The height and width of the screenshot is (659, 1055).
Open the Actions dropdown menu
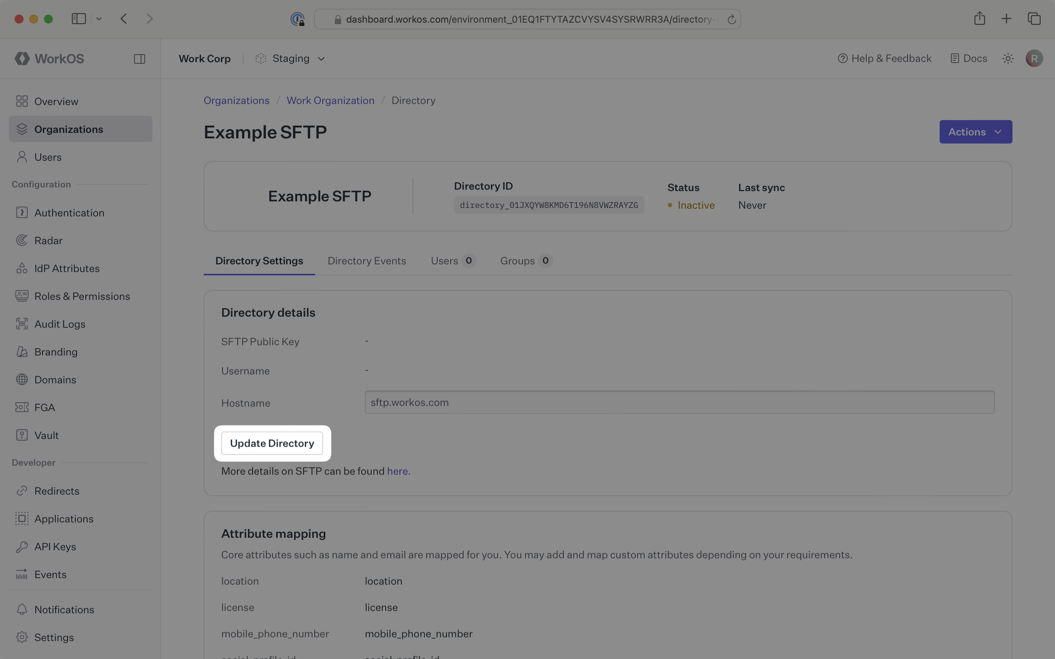click(975, 132)
